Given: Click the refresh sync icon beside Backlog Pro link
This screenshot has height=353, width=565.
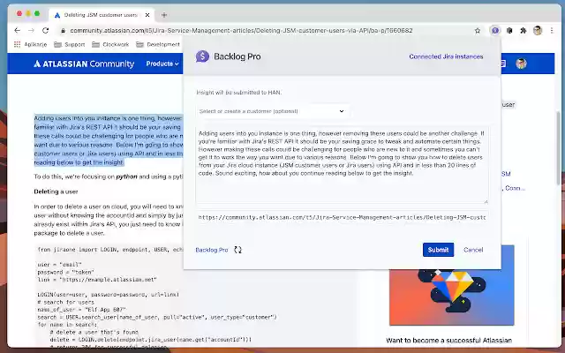Looking at the screenshot, I should (237, 250).
